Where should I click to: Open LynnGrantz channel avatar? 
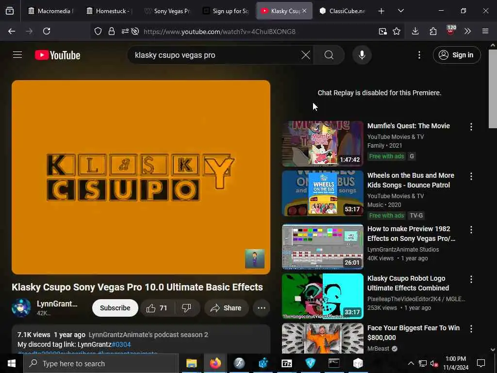[21, 307]
